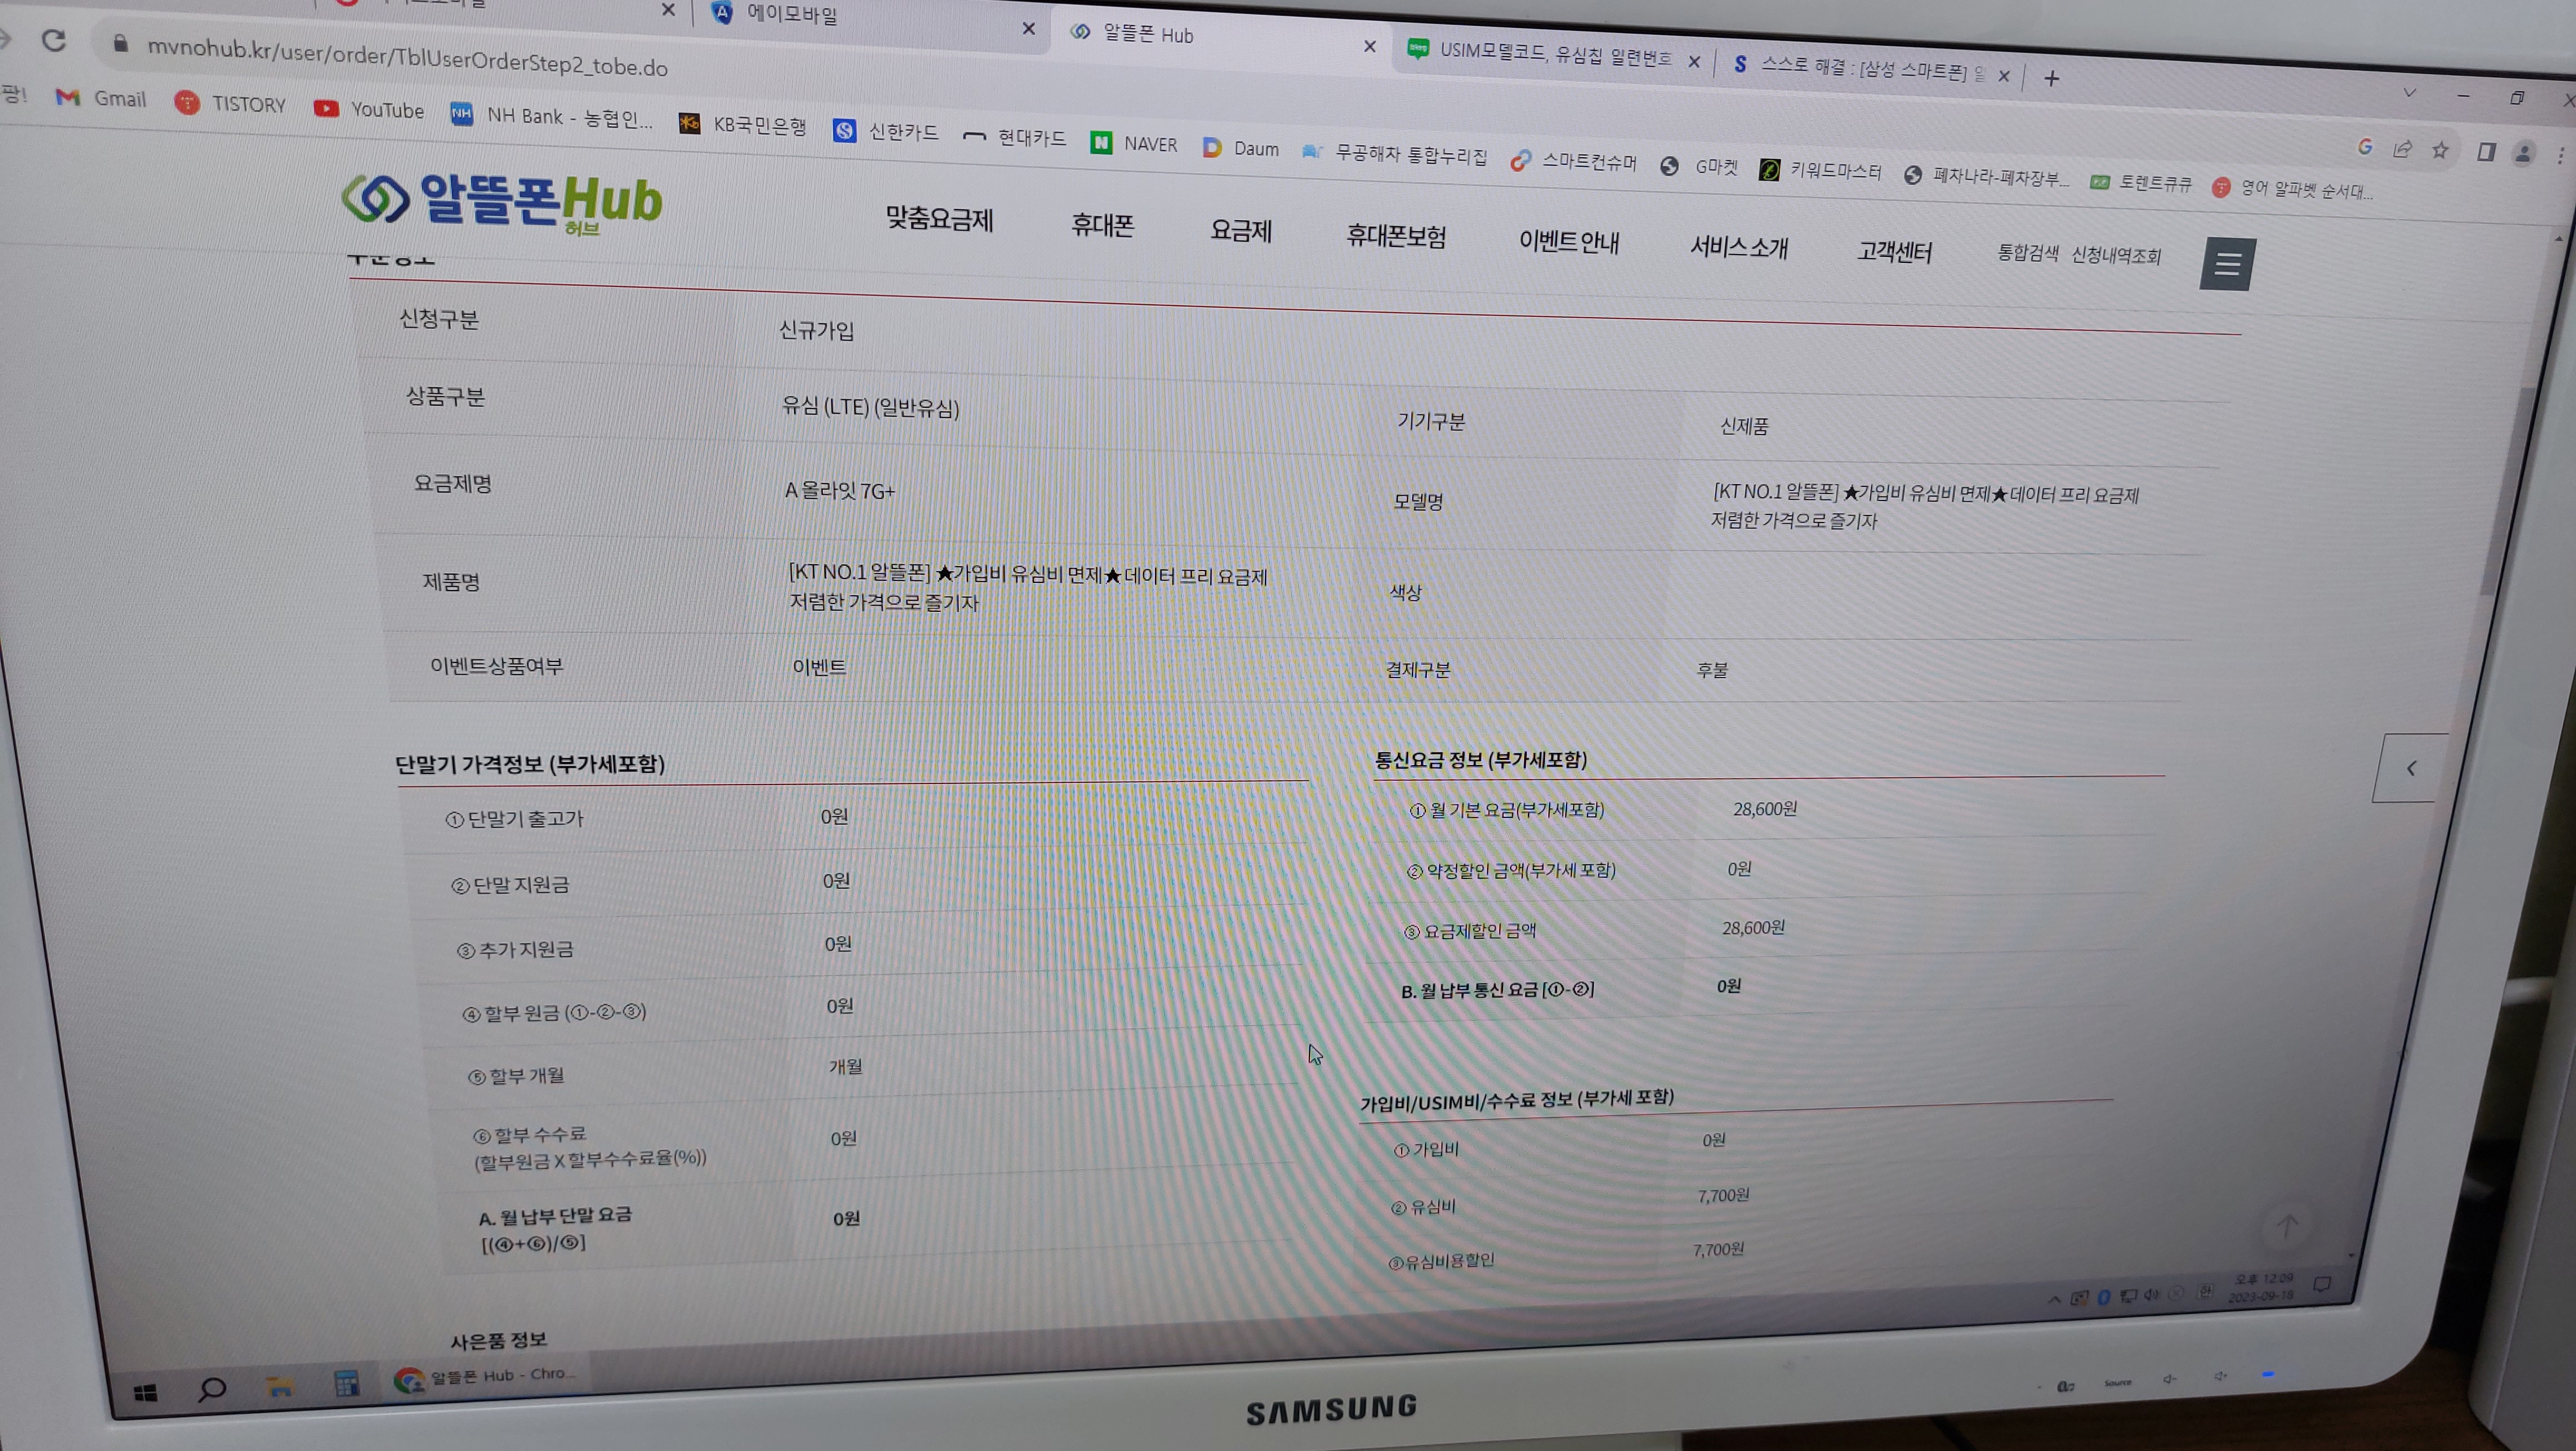Open the tab search dropdown arrow
Image resolution: width=2576 pixels, height=1451 pixels.
pos(2409,93)
